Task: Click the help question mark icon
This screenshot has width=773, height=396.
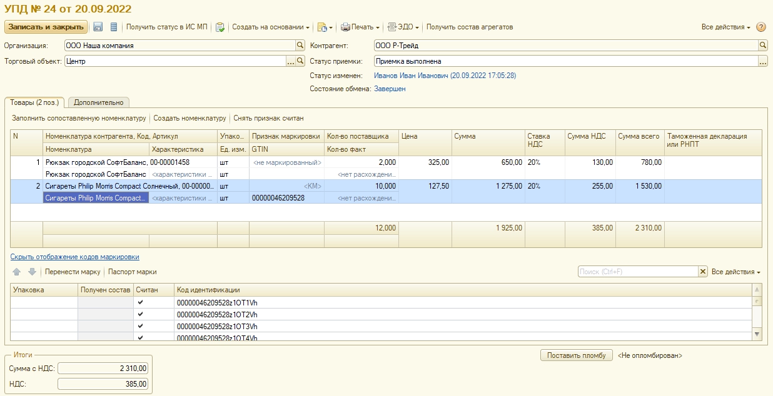Action: [x=761, y=27]
